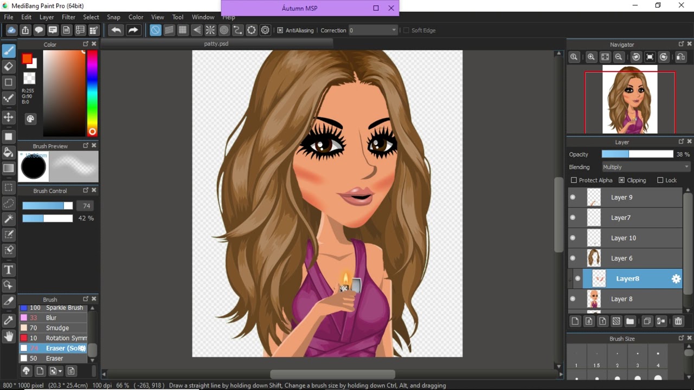This screenshot has width=694, height=390.
Task: Open the Layer8 settings gear
Action: tap(676, 279)
